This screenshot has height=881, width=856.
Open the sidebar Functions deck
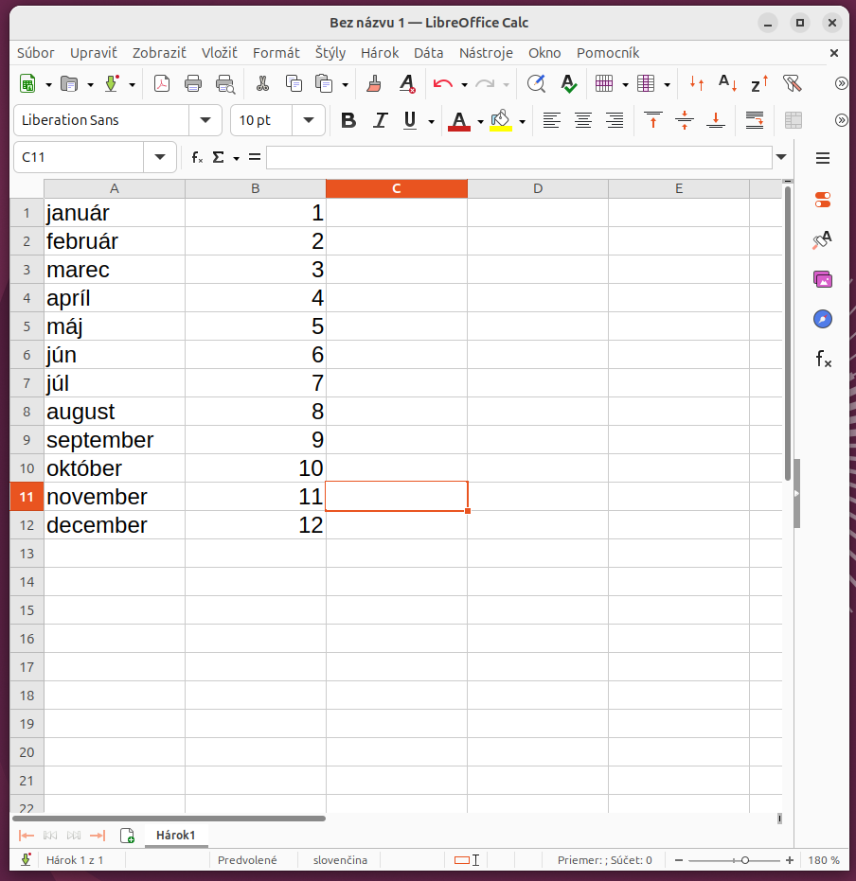pyautogui.click(x=824, y=359)
